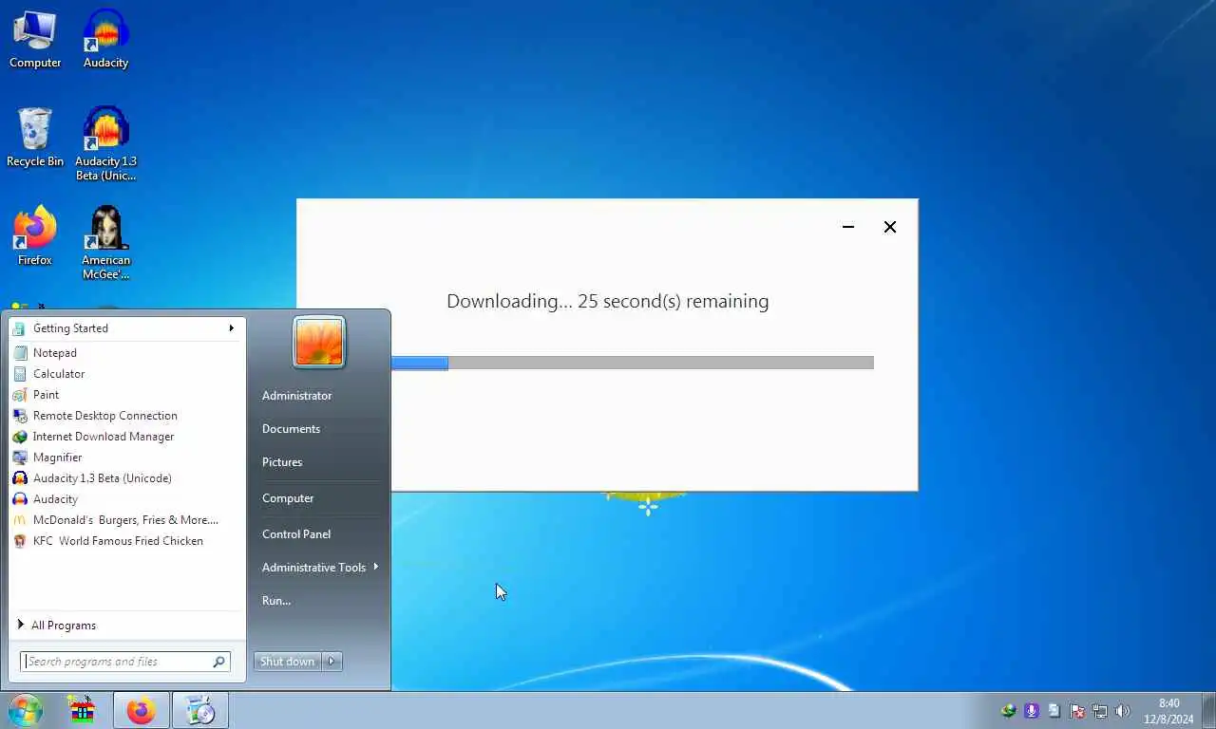1216x729 pixels.
Task: Open Documents from Start menu
Action: coord(291,429)
